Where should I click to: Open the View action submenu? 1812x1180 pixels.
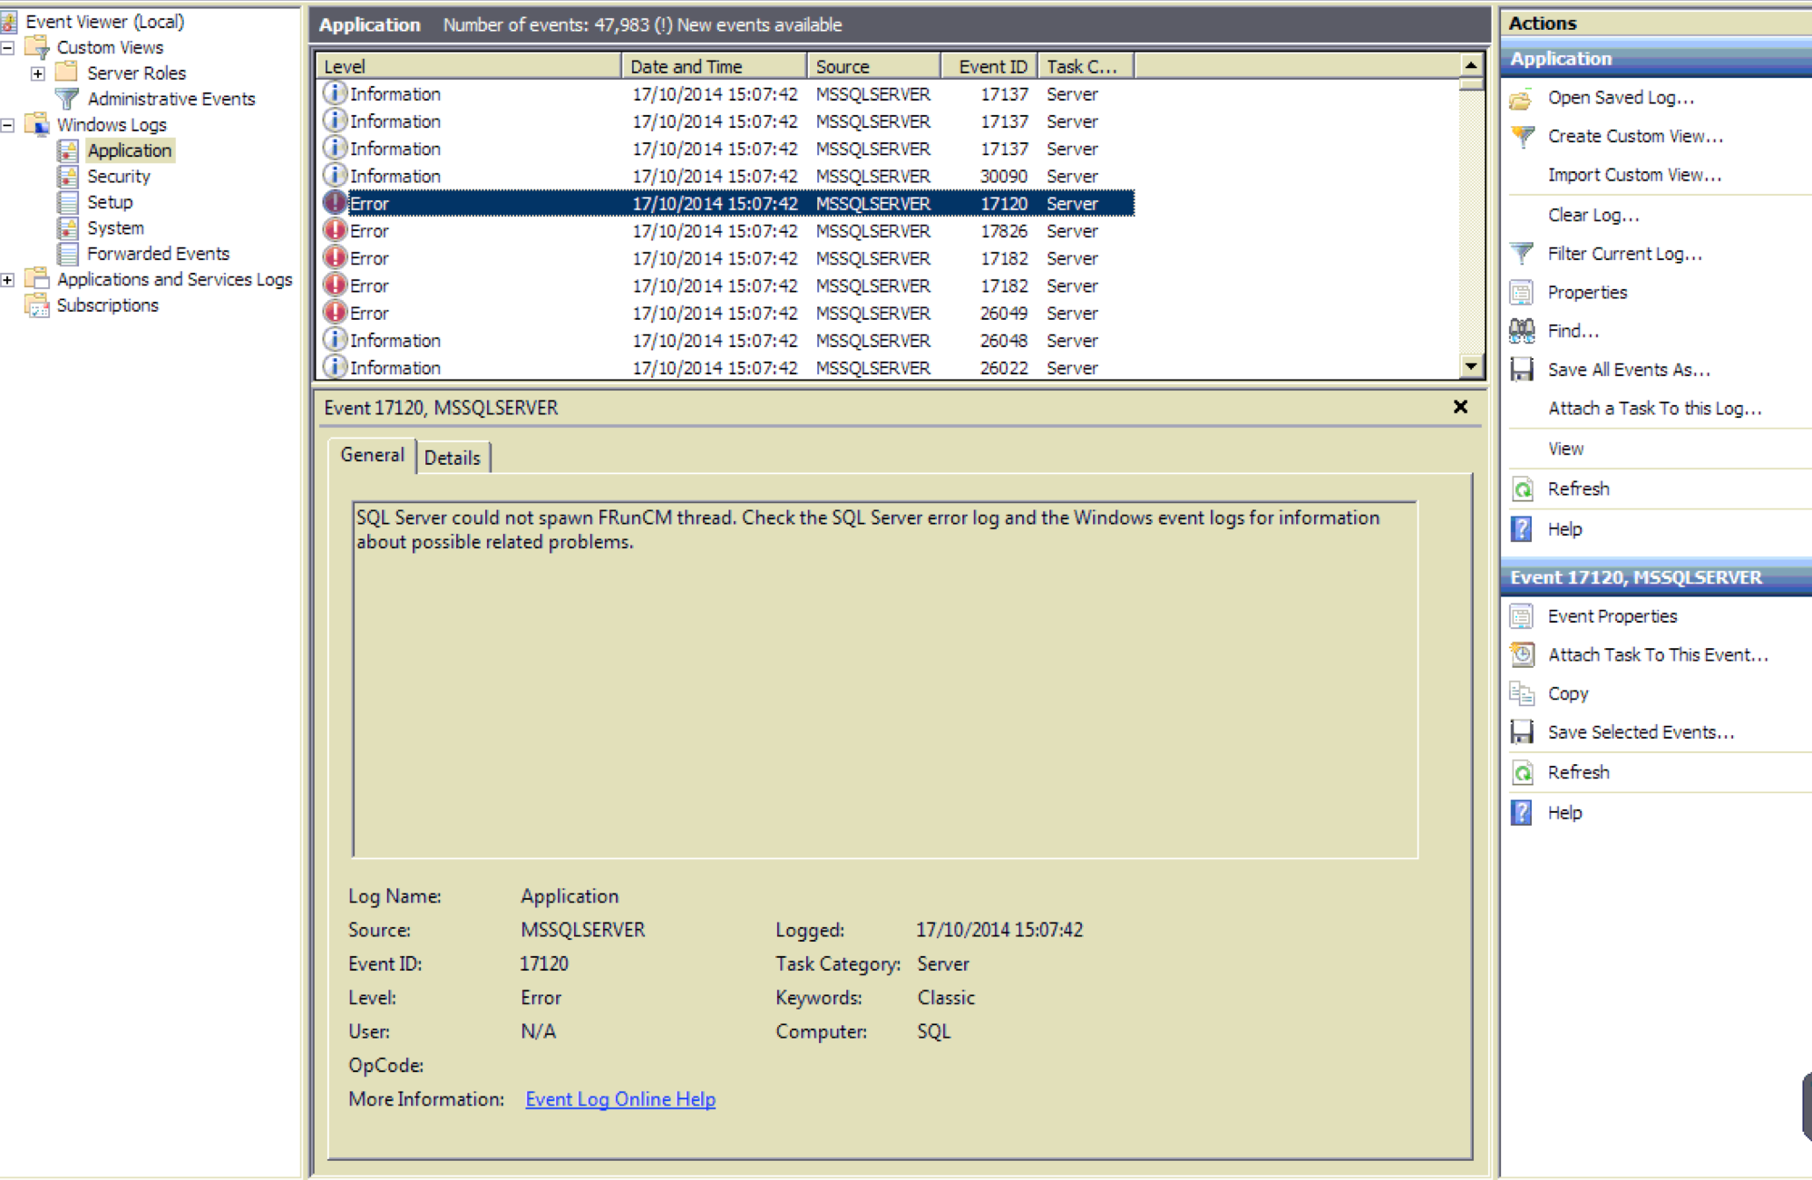[x=1565, y=449]
